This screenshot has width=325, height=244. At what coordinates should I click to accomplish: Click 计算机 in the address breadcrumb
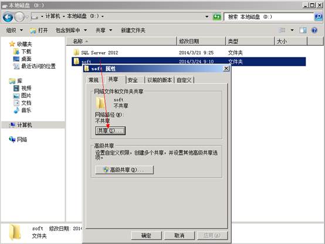pos(53,16)
